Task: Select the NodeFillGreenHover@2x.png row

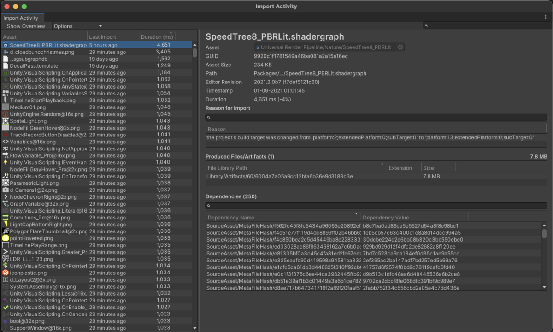Action: [96, 128]
